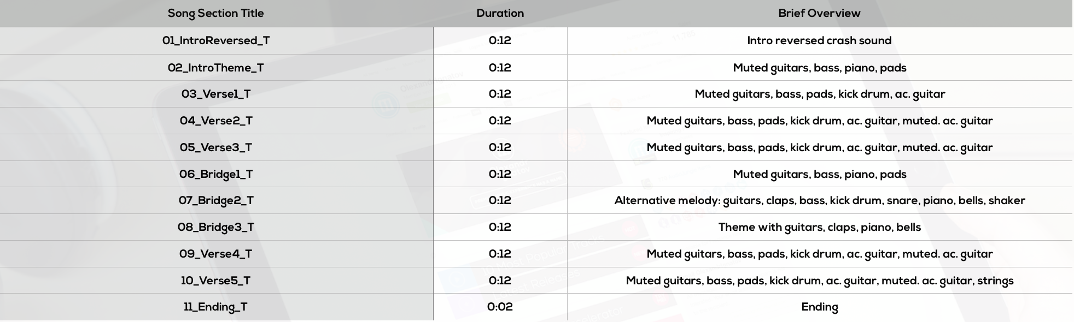Select the 01_IntroReversed_T section title
Screen dimensions: 1074x322
(x=216, y=41)
